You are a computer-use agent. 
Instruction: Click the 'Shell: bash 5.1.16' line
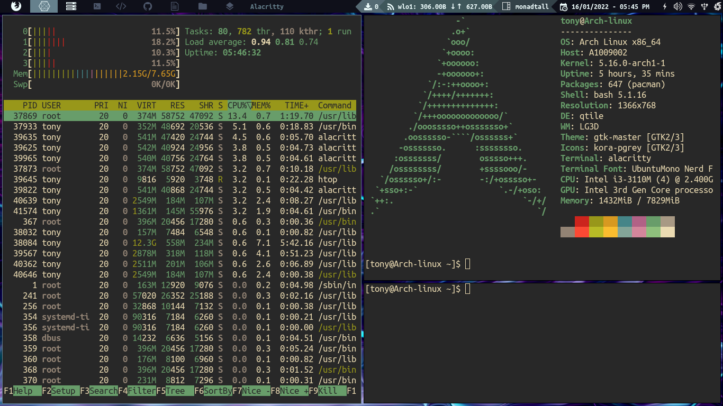603,95
